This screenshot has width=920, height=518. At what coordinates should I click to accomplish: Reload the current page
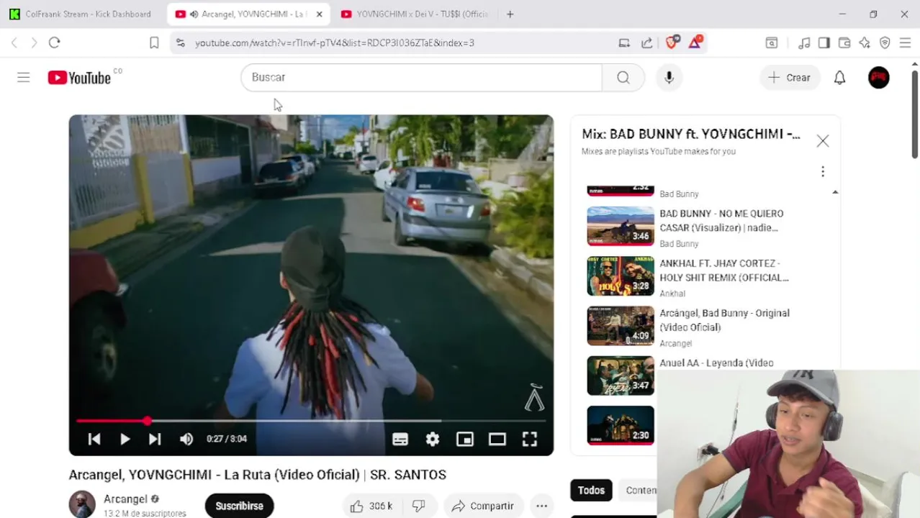pyautogui.click(x=54, y=43)
